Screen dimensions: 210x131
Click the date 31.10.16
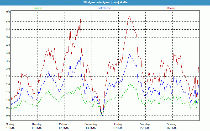[x=10, y=128]
